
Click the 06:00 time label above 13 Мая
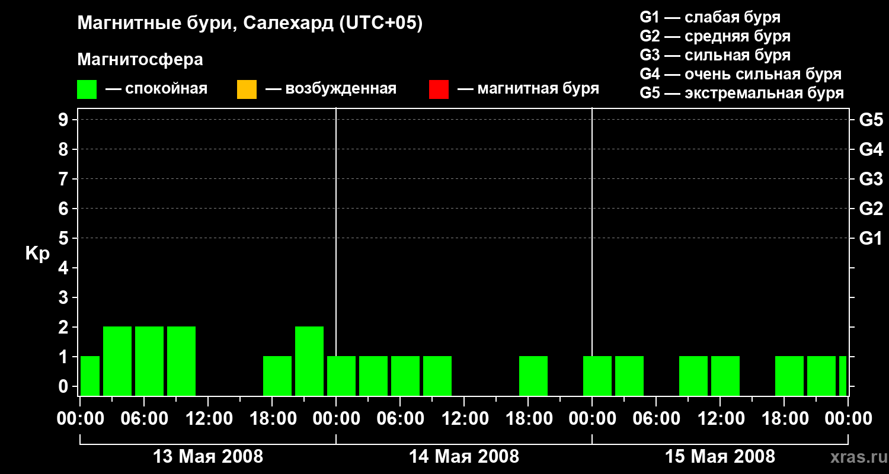click(x=144, y=419)
